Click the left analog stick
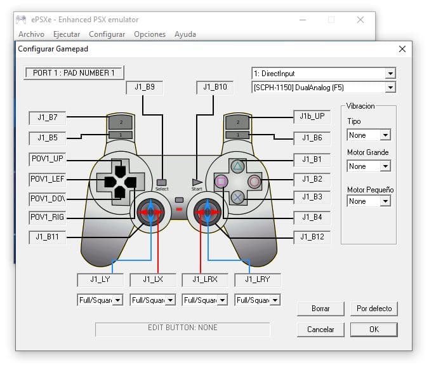The width and height of the screenshot is (429, 367). (x=151, y=211)
